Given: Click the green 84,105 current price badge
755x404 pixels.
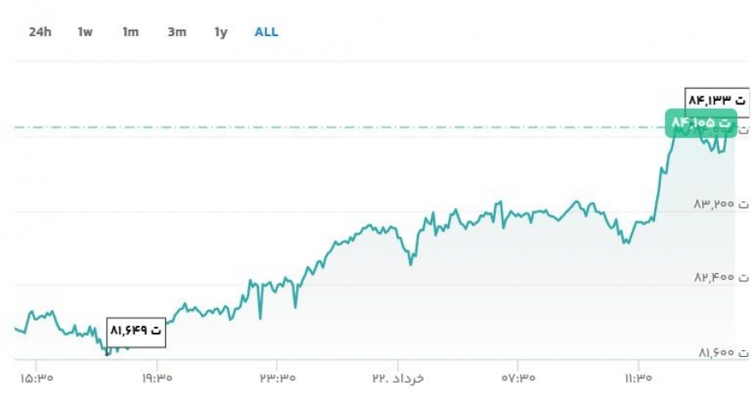Looking at the screenshot, I should point(701,123).
